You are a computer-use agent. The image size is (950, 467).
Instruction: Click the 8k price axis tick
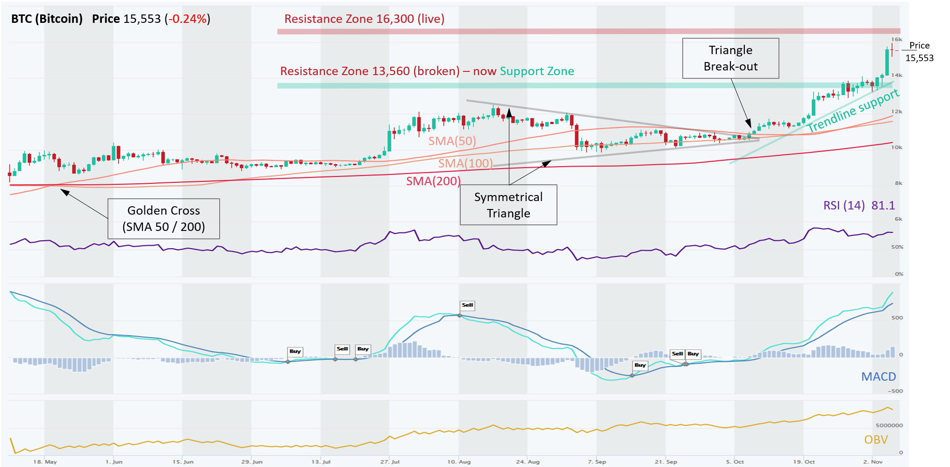point(899,183)
